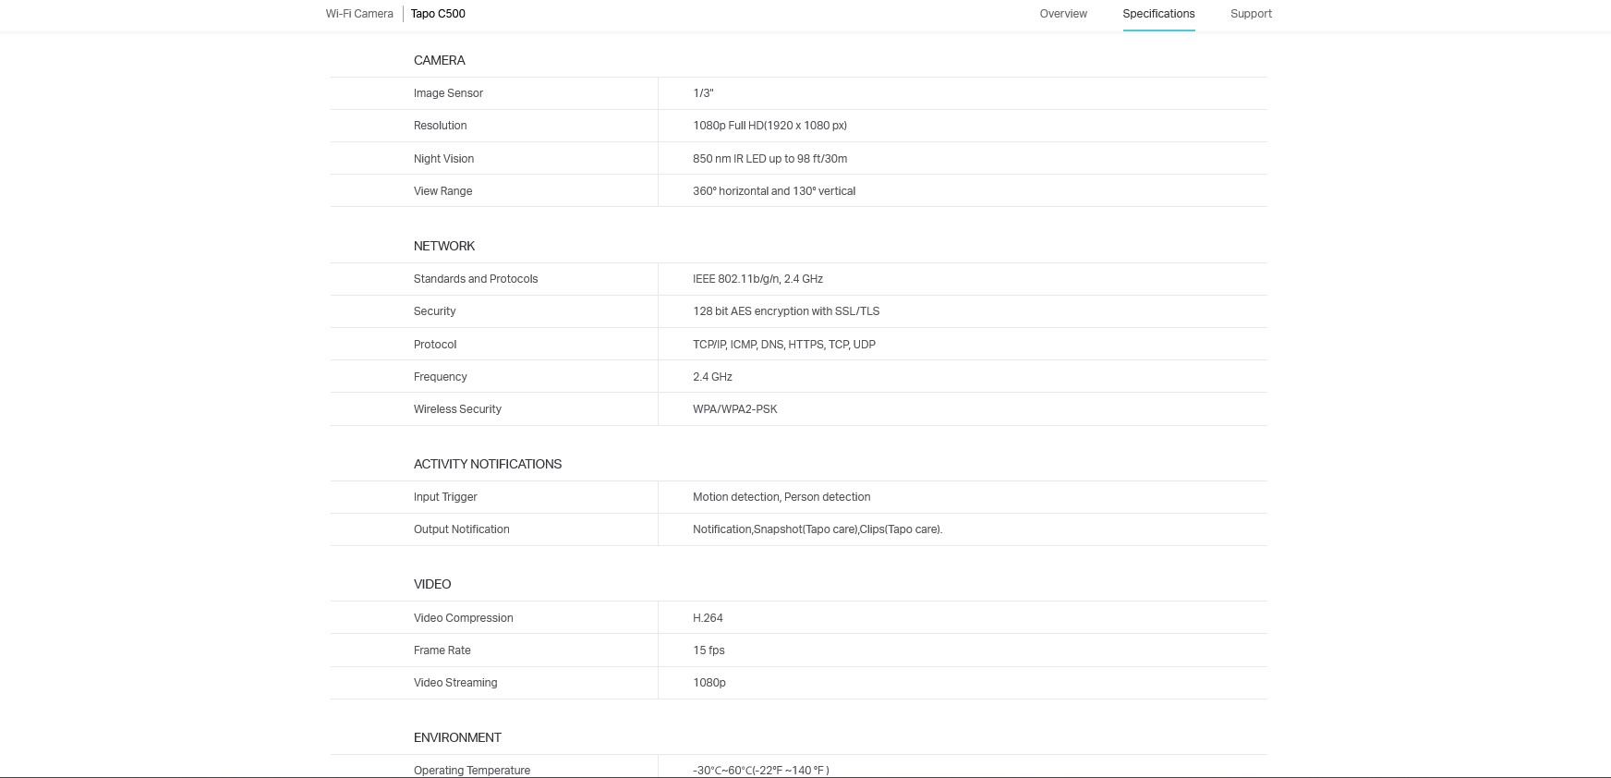
Task: Select the "Protocol" row label
Action: coord(435,345)
